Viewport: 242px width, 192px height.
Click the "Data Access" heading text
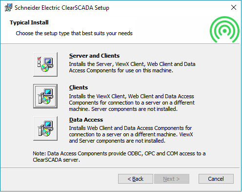pyautogui.click(x=86, y=120)
